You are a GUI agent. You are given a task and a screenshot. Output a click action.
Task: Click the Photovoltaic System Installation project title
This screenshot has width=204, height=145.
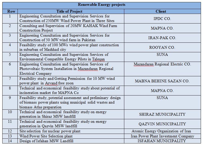coord(66,69)
